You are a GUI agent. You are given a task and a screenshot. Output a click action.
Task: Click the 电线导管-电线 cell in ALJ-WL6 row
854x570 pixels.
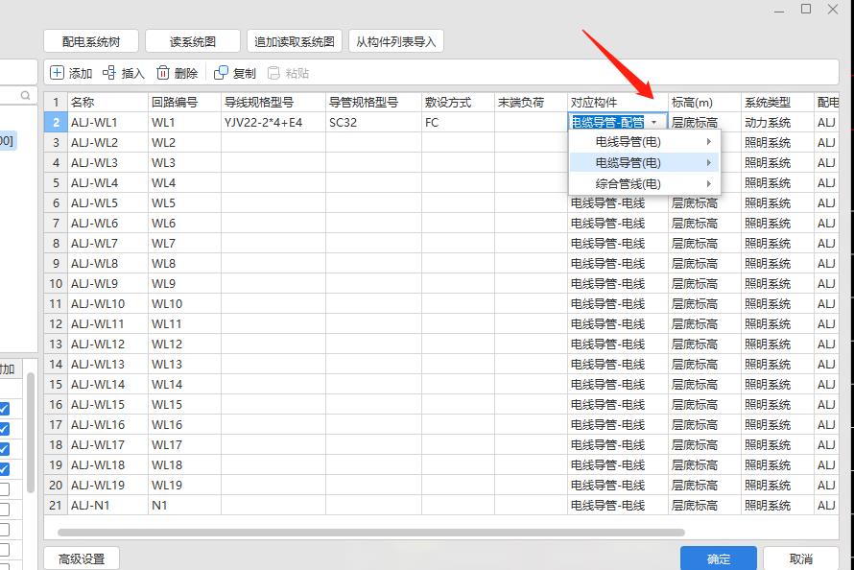pyautogui.click(x=618, y=224)
